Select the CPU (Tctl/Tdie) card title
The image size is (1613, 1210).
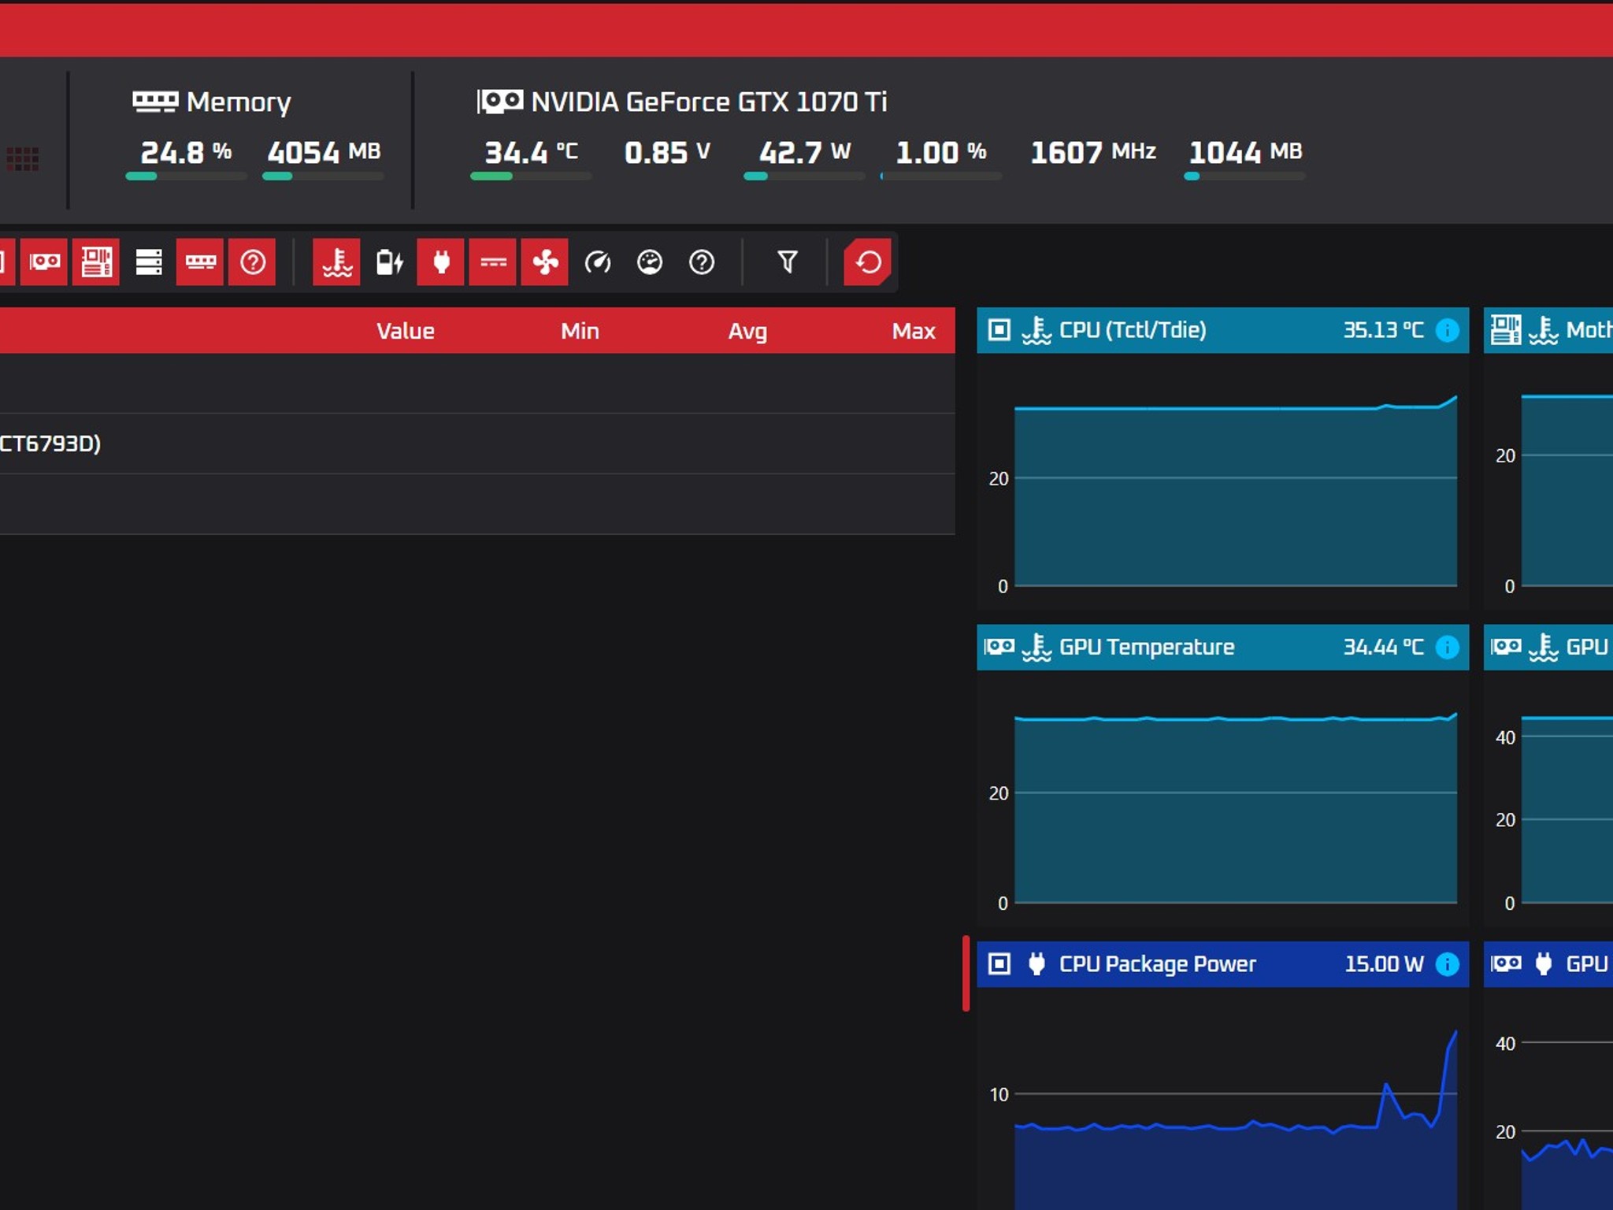(x=1133, y=330)
